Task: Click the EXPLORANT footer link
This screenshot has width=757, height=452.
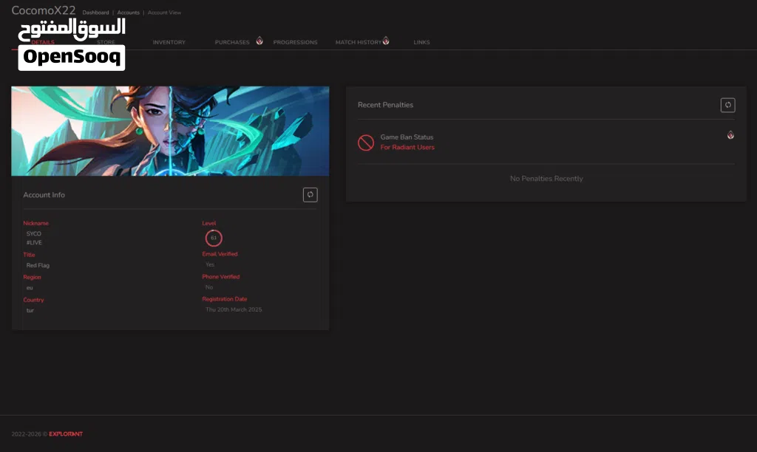Action: (x=66, y=434)
